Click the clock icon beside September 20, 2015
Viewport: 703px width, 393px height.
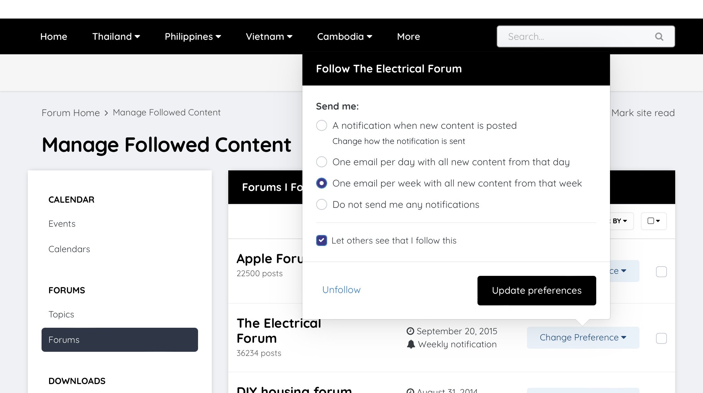click(410, 331)
